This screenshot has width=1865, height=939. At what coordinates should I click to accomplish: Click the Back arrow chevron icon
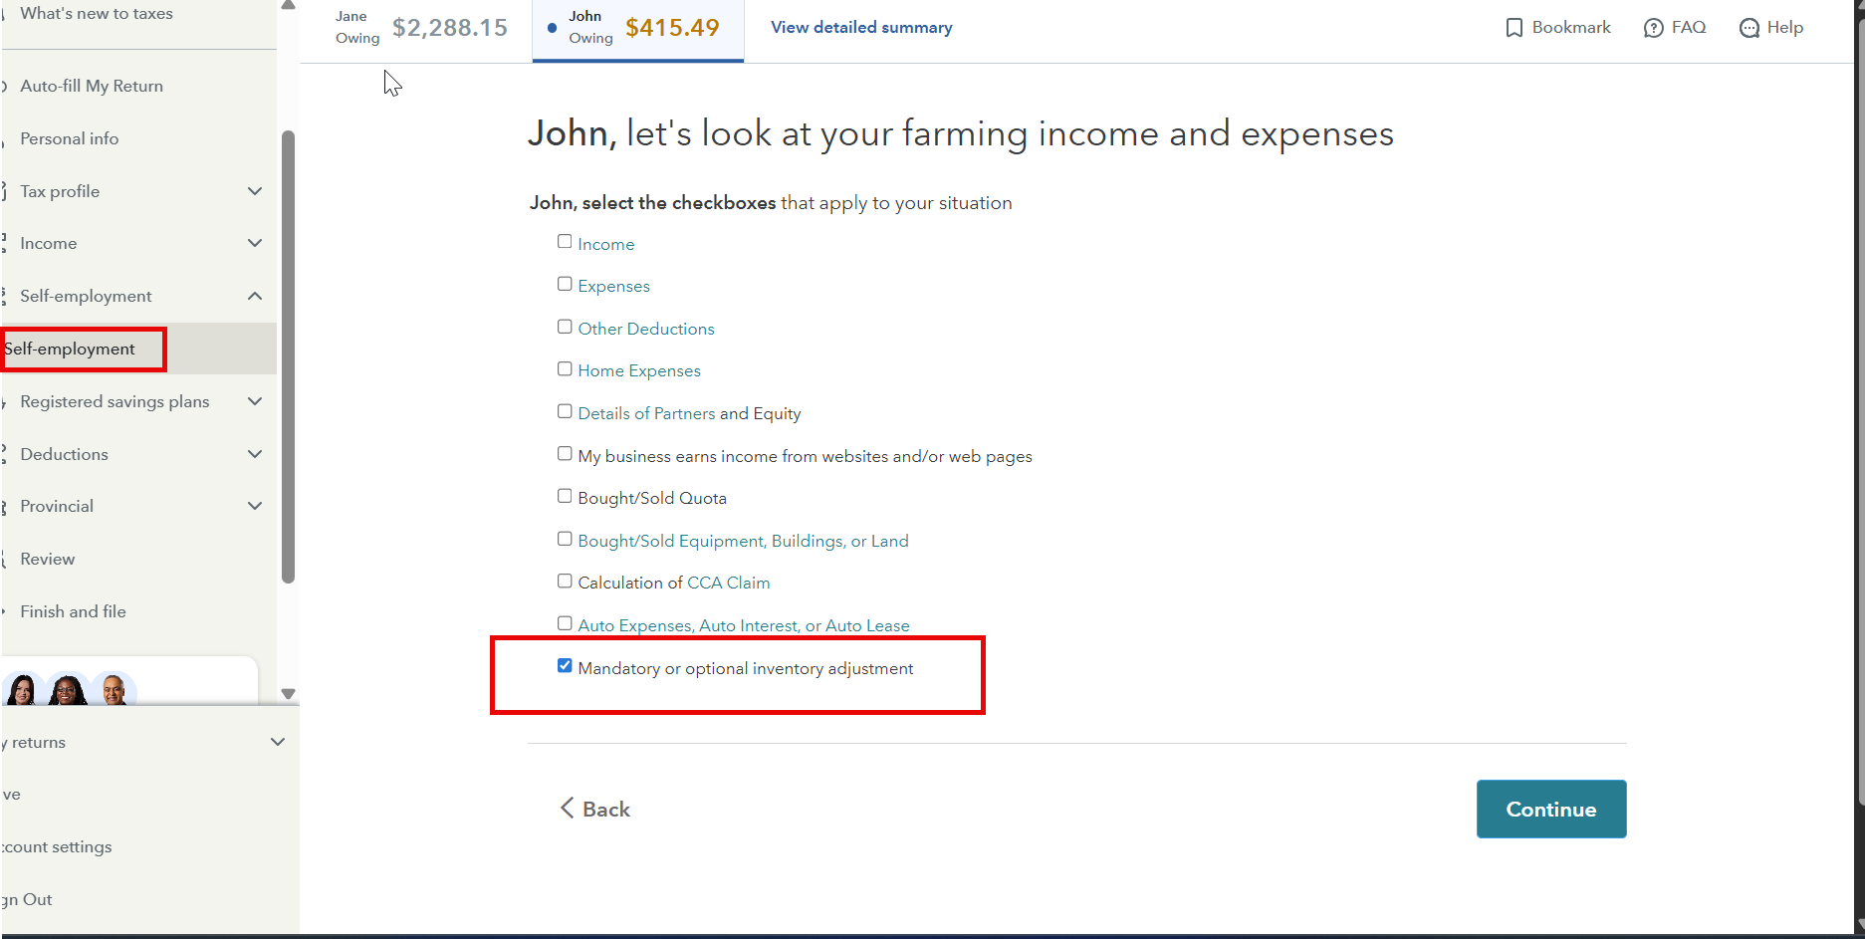[x=568, y=809]
